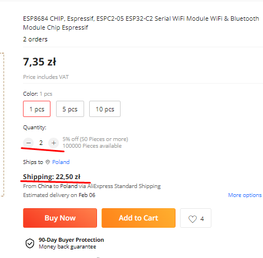Click the buyer protection shield icon
Screen dimensions: 263x258
click(x=30, y=243)
